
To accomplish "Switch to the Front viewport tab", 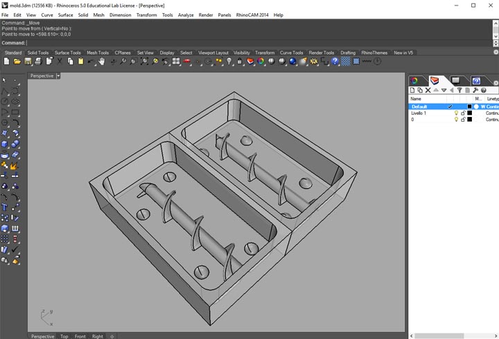I will pos(80,336).
